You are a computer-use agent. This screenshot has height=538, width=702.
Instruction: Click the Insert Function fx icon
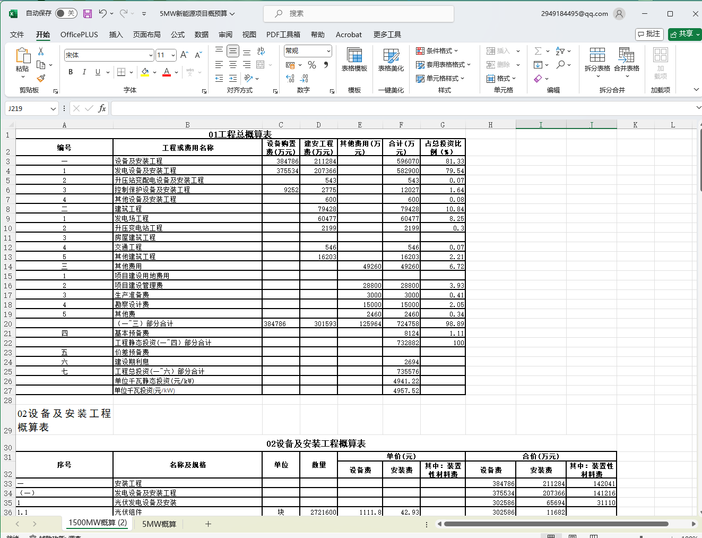[102, 108]
